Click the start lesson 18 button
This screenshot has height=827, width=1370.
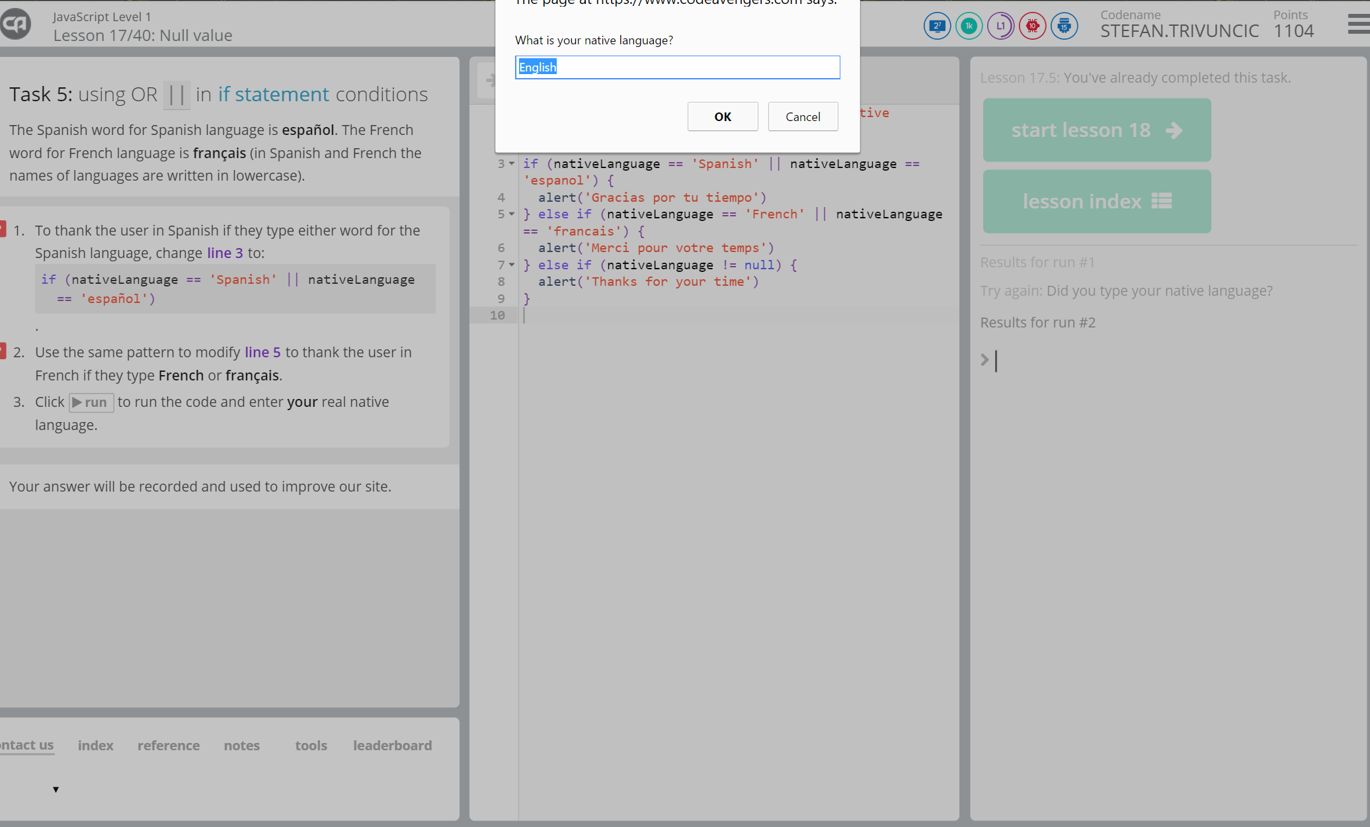pos(1096,130)
